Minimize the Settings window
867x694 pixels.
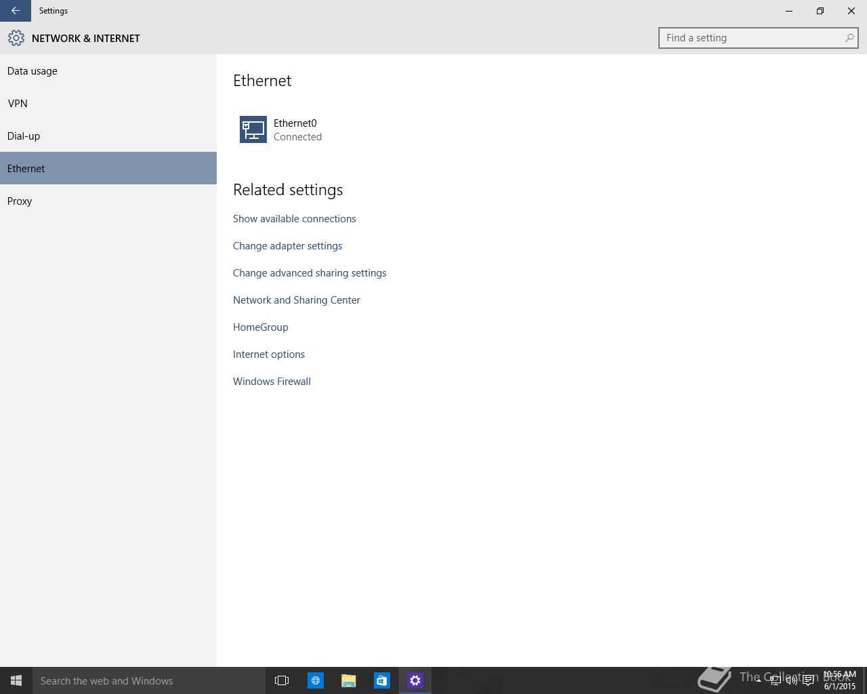point(789,11)
